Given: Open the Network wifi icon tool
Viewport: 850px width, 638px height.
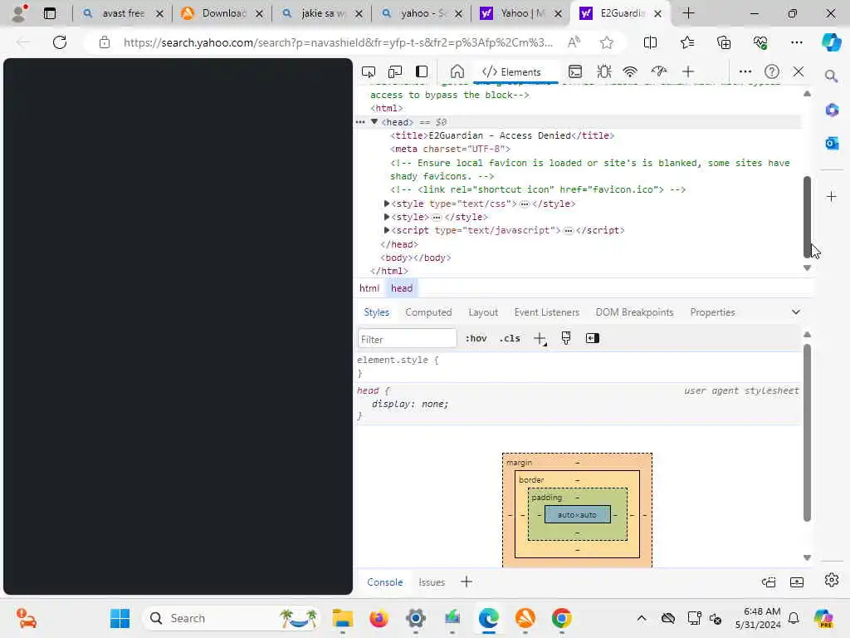Looking at the screenshot, I should pos(630,71).
